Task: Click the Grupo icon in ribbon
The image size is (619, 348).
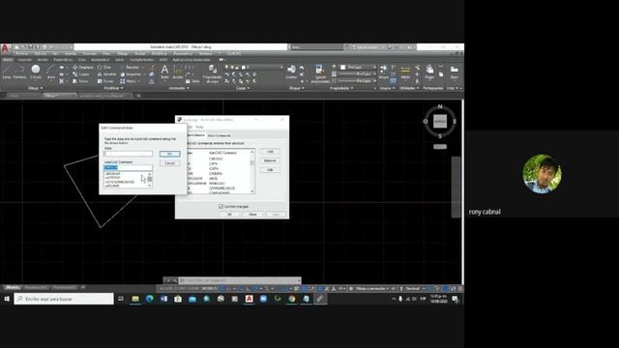Action: (383, 72)
